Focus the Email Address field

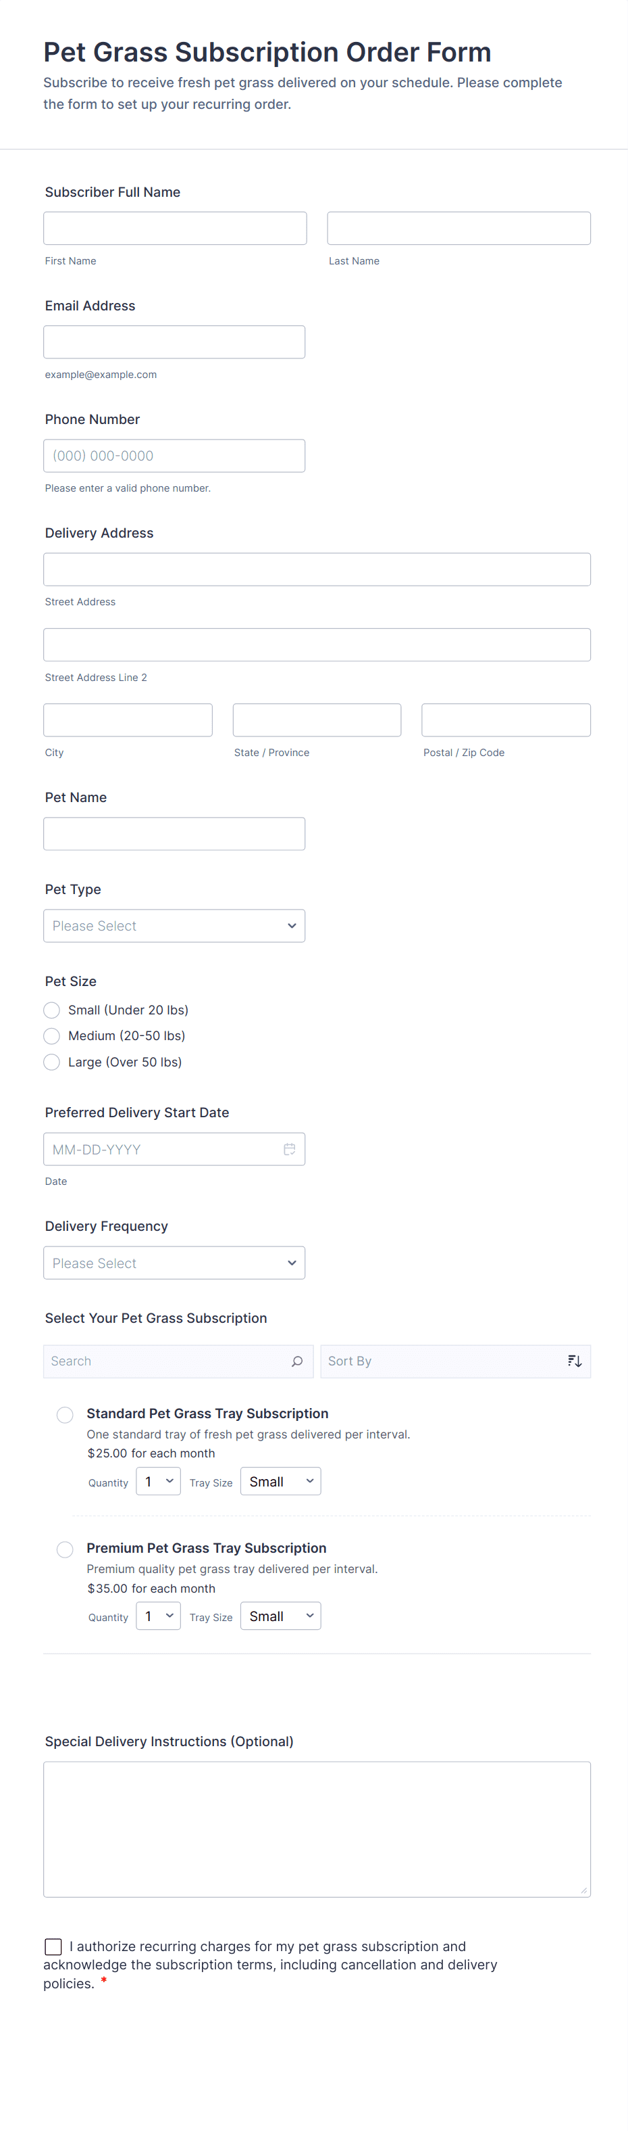[x=174, y=342]
